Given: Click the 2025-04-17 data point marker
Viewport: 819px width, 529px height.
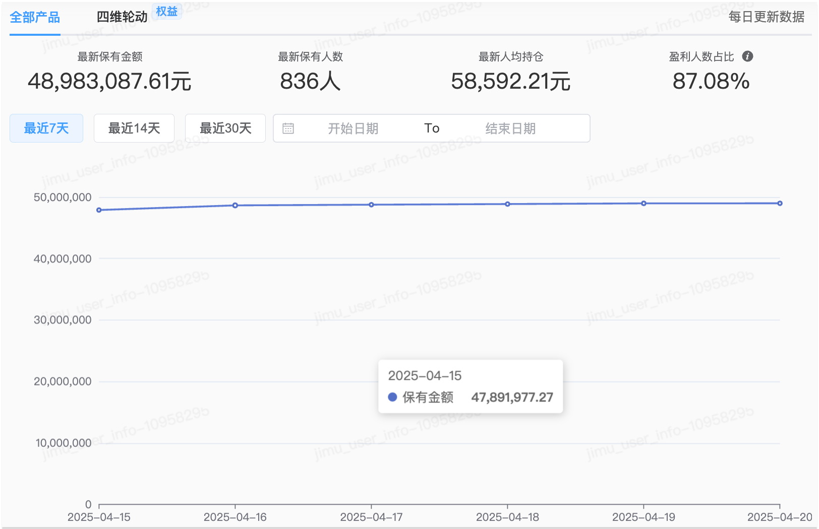Looking at the screenshot, I should point(371,205).
